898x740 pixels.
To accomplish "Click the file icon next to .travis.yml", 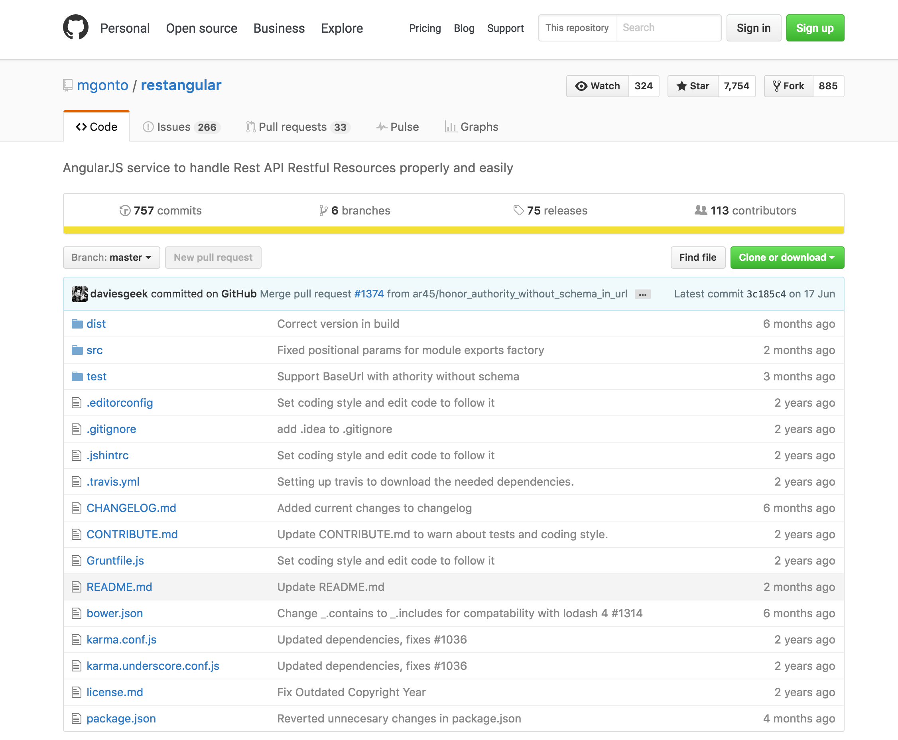I will point(77,482).
